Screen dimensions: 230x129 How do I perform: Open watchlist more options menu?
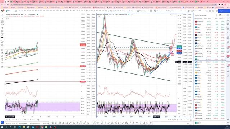tap(224, 15)
